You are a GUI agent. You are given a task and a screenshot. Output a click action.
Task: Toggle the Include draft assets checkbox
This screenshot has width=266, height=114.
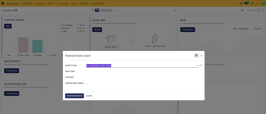(x=87, y=83)
